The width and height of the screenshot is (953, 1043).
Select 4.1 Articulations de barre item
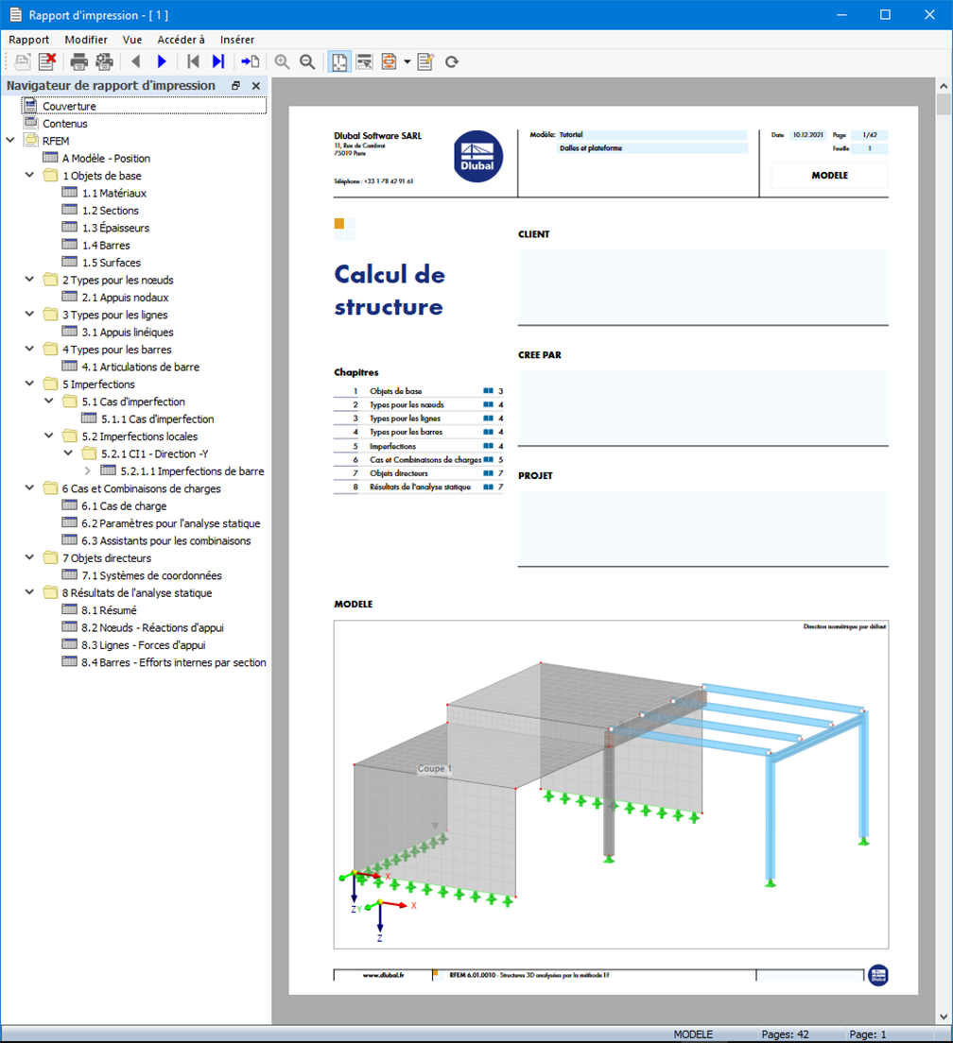tap(141, 367)
